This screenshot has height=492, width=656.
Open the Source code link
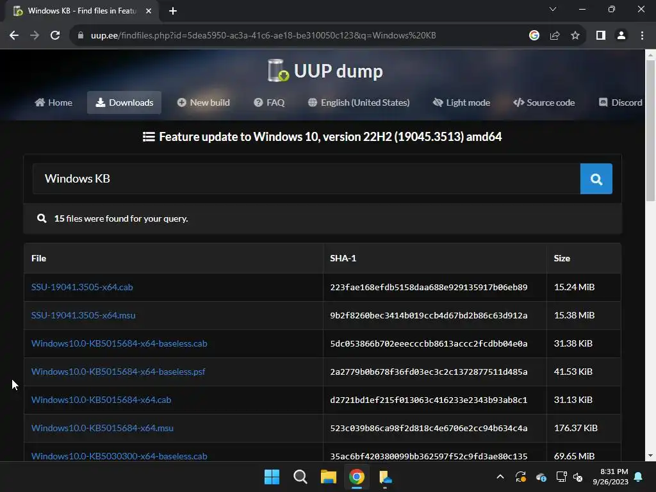544,102
